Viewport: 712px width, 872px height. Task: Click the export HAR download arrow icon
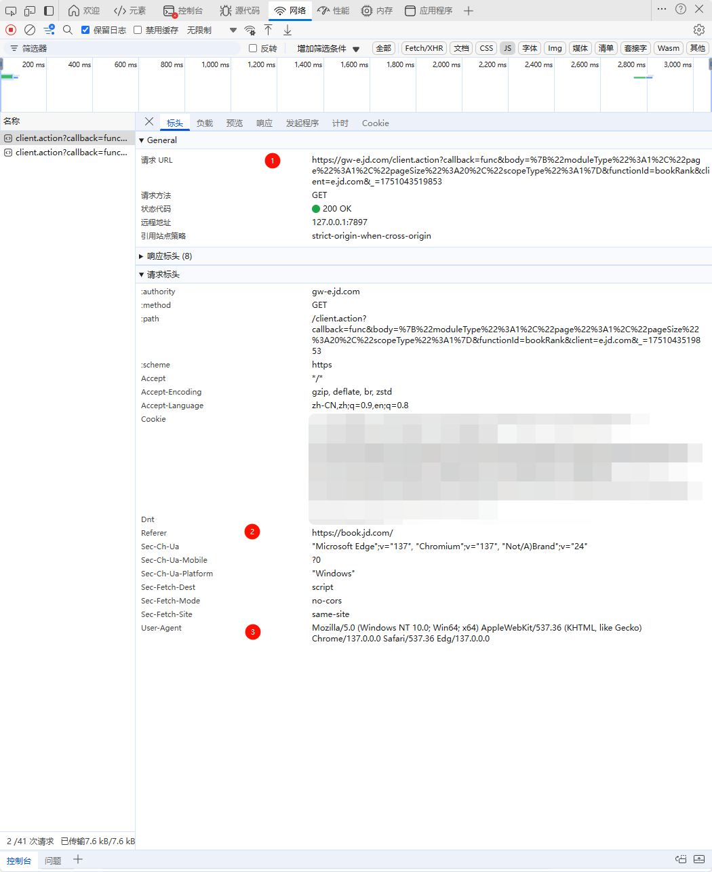coord(288,30)
